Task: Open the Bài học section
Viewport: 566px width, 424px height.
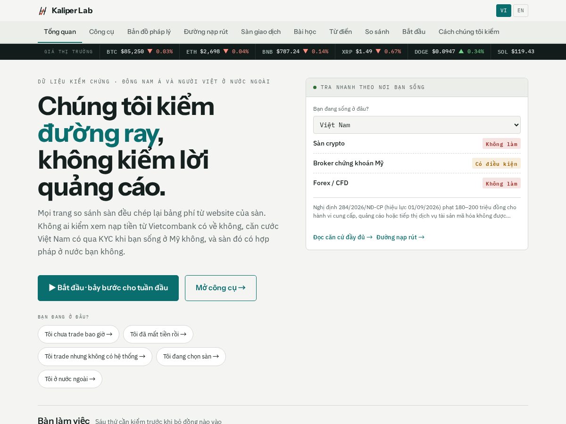Action: click(x=305, y=32)
